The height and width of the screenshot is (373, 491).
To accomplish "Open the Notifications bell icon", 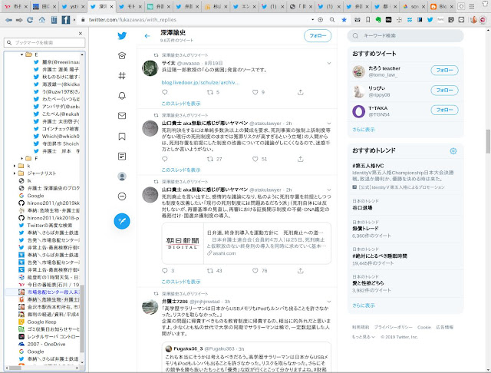I will [x=122, y=95].
